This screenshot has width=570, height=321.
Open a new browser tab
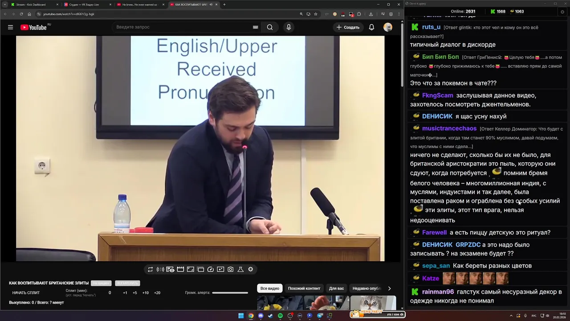(224, 4)
